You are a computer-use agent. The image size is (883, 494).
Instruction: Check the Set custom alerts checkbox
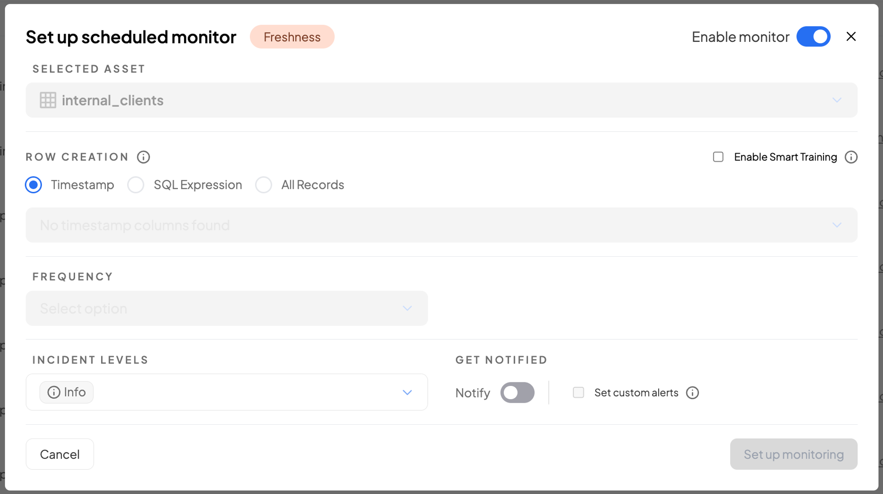pyautogui.click(x=578, y=393)
